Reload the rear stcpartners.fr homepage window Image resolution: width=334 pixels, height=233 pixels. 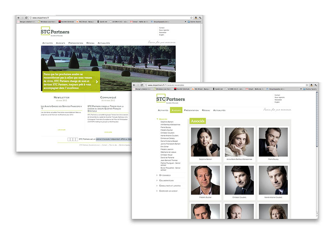click(26, 18)
